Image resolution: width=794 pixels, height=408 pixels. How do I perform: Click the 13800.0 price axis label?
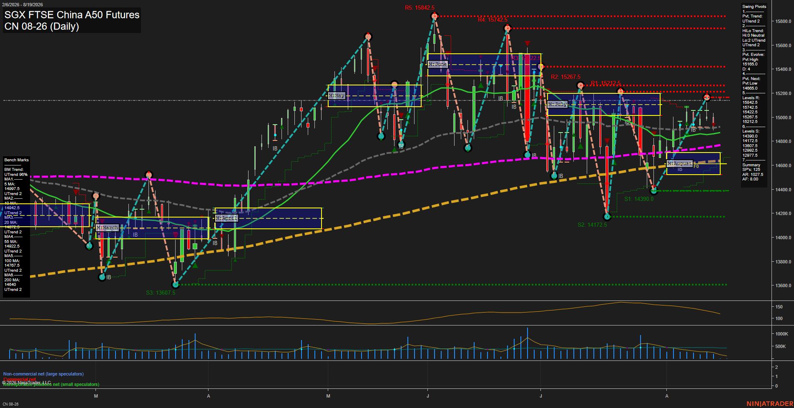[x=783, y=262]
